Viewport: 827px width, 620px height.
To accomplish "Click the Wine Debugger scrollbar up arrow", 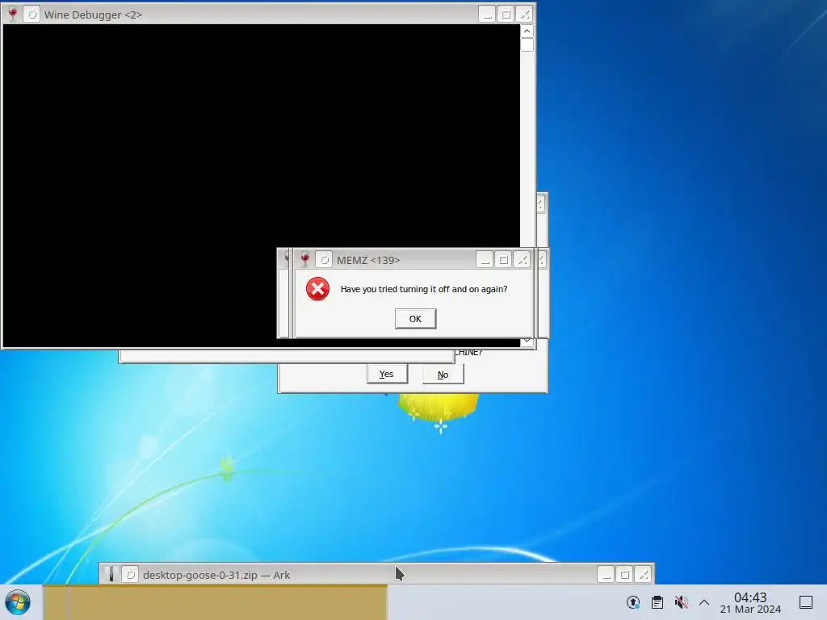I will tap(527, 31).
